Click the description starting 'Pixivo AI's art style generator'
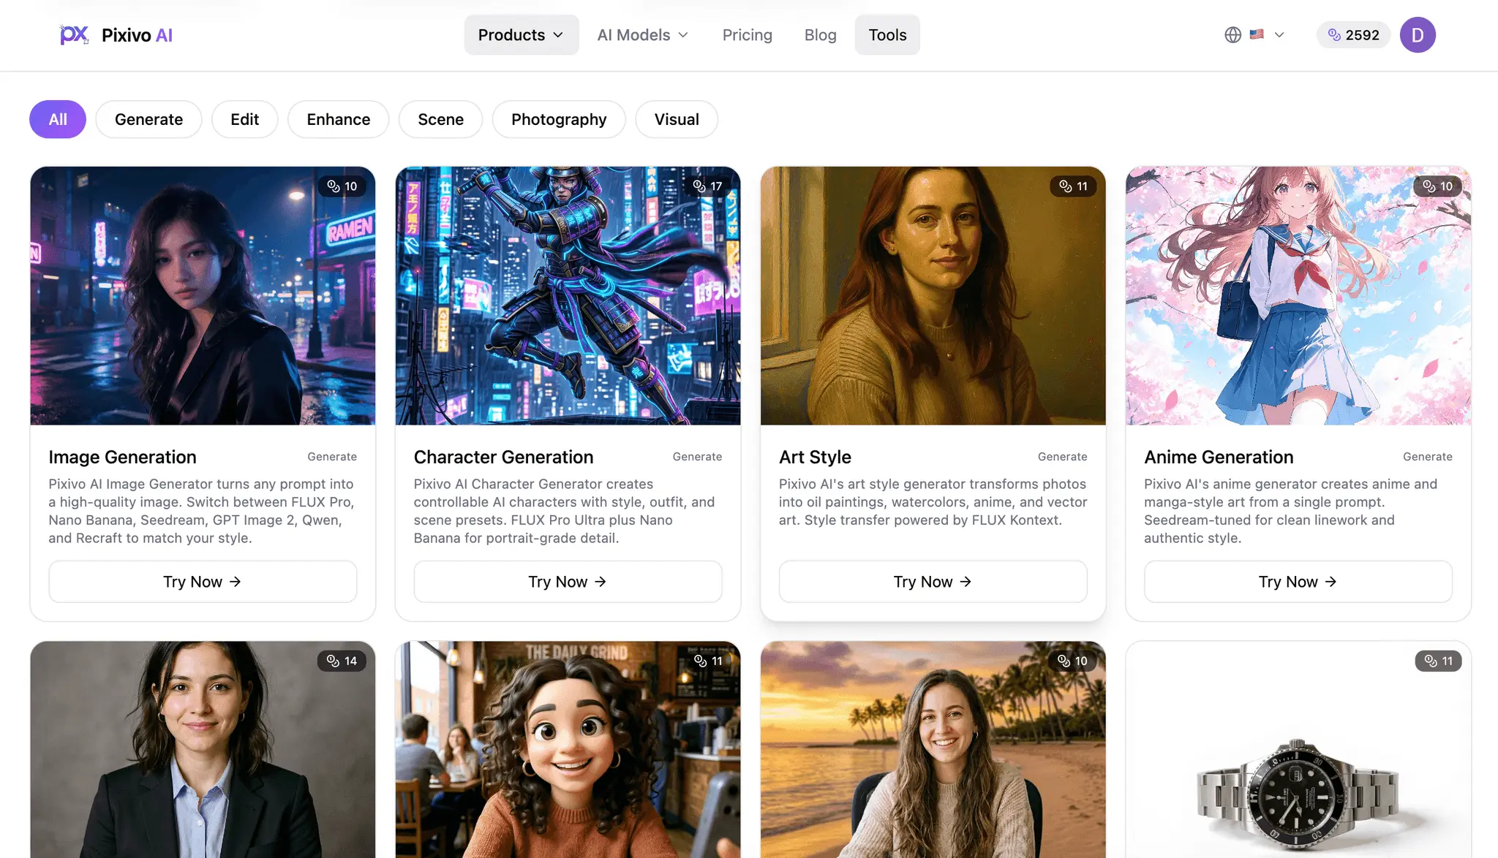Image resolution: width=1498 pixels, height=858 pixels. click(933, 502)
